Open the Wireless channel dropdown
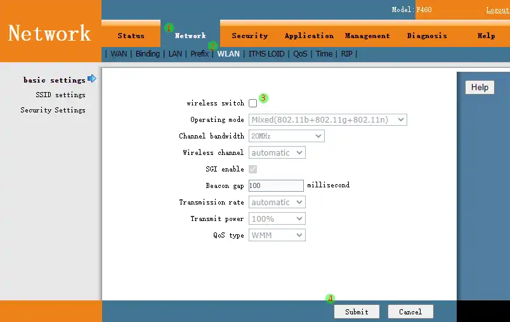The image size is (510, 322). [x=277, y=152]
